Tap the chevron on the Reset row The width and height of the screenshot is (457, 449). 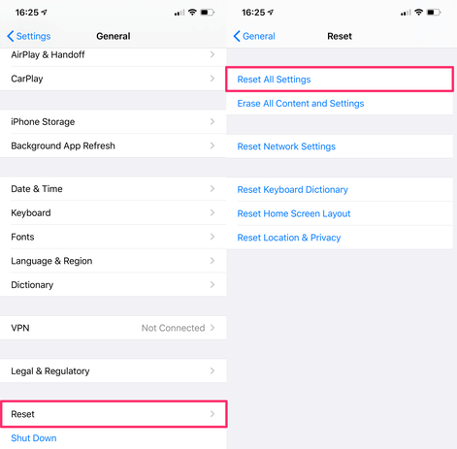pos(212,414)
